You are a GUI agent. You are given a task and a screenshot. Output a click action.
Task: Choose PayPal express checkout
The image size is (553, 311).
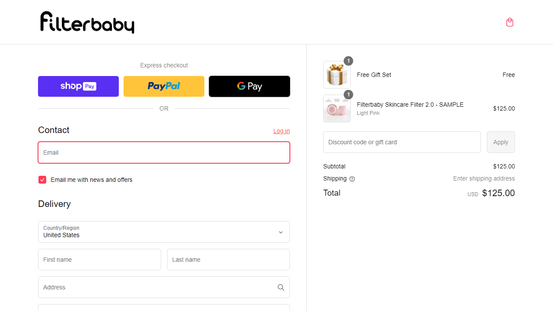164,86
